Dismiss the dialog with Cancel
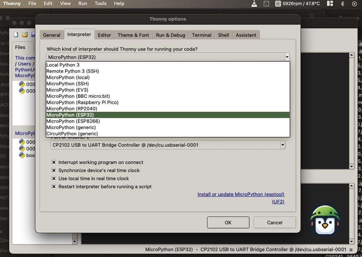362x257 pixels. (x=275, y=222)
